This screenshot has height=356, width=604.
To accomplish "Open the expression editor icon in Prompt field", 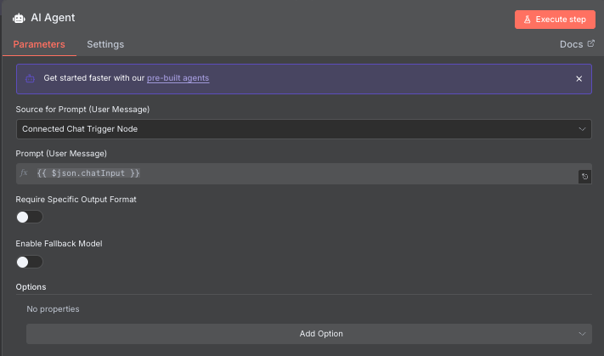I will point(584,177).
